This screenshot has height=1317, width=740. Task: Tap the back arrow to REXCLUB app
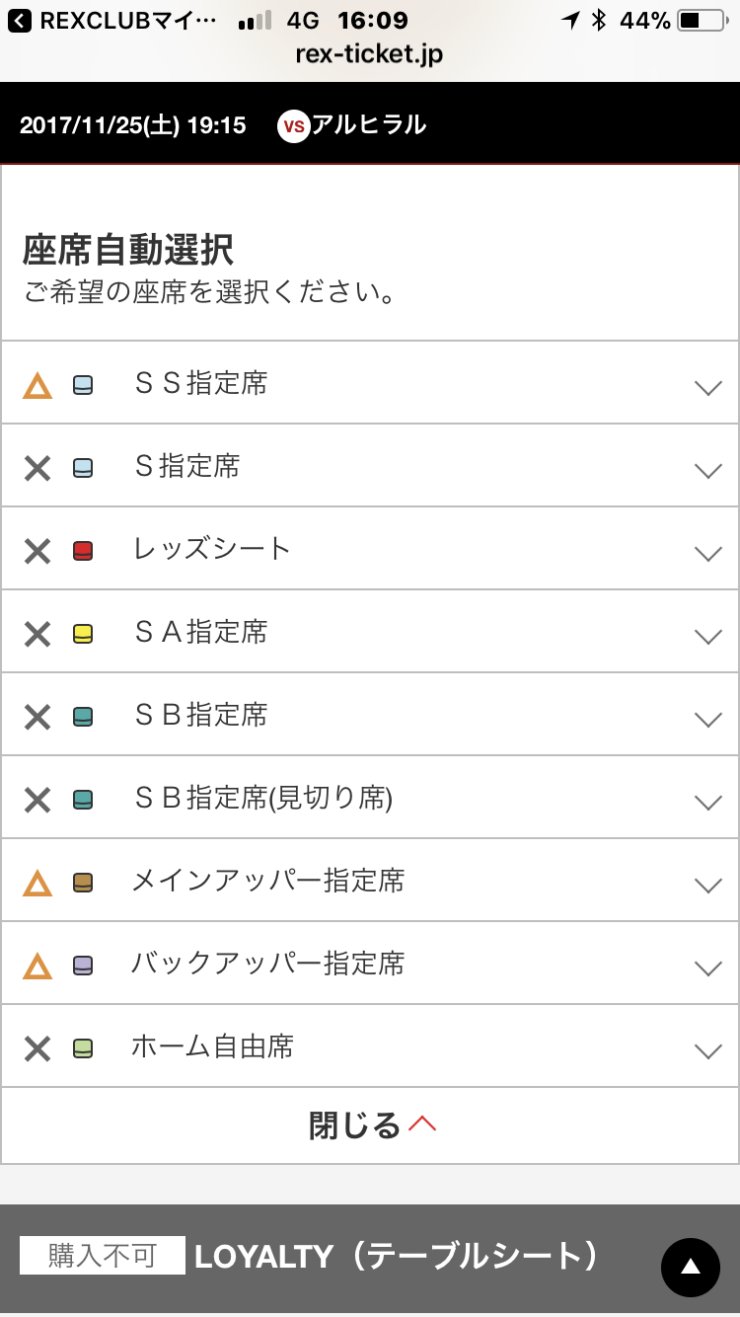[20, 20]
